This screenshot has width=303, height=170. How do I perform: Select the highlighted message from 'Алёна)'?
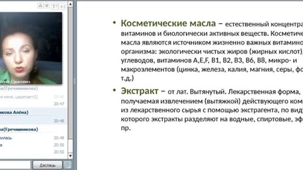pos(33,116)
